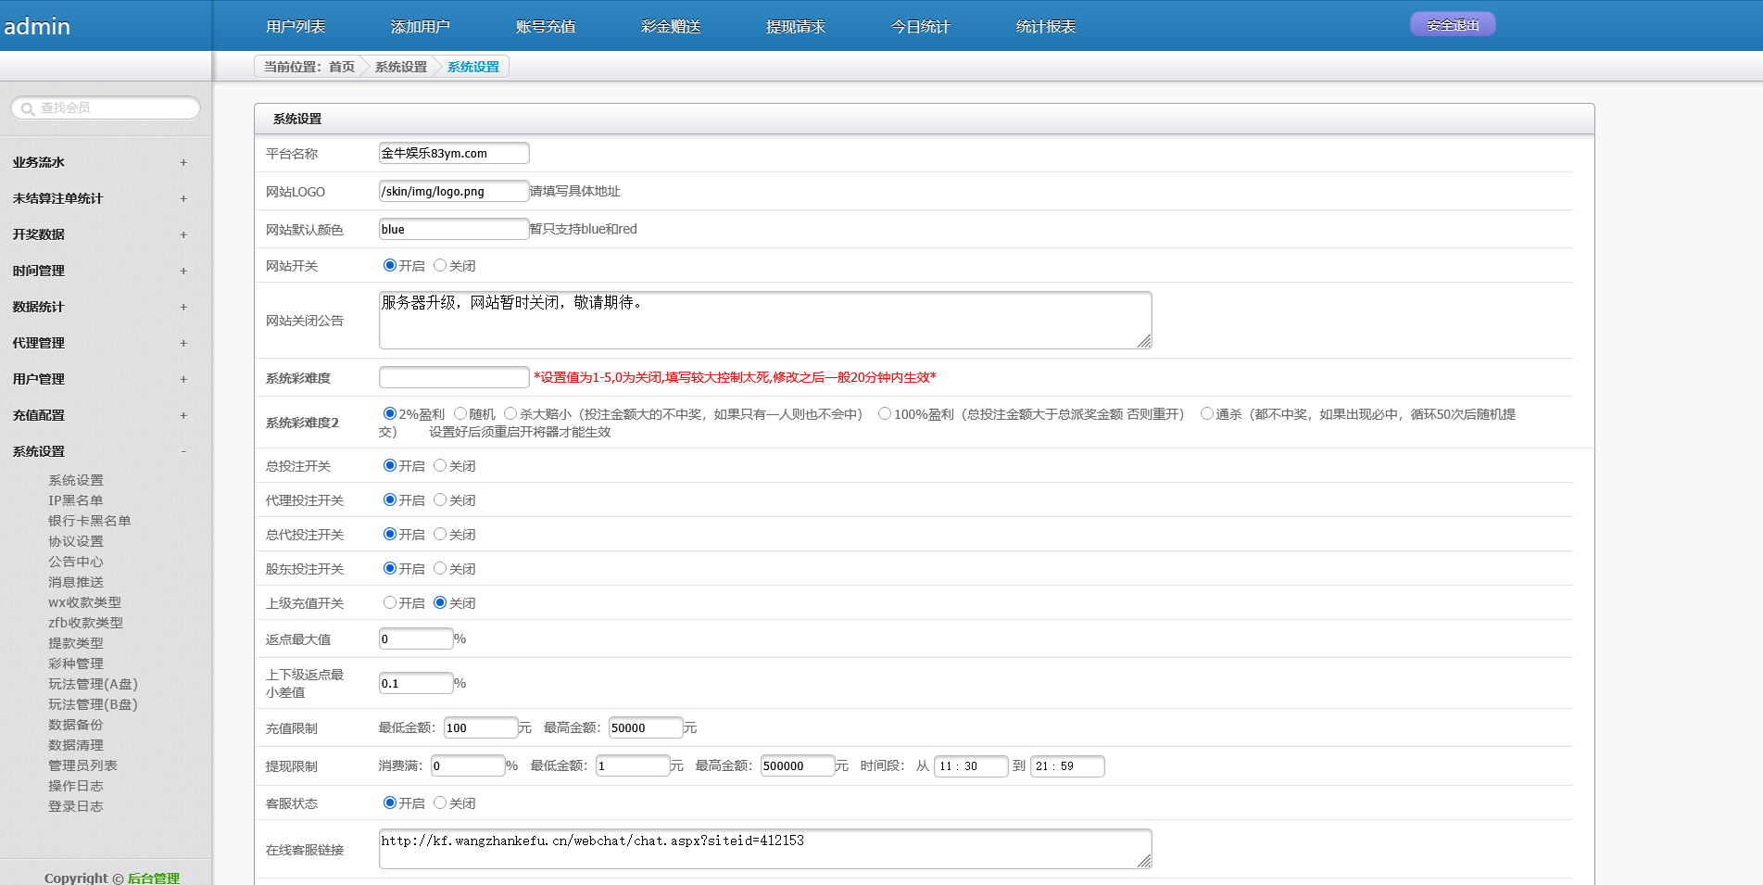Open 操作日志 in the sidebar submenu
This screenshot has width=1763, height=885.
76,786
